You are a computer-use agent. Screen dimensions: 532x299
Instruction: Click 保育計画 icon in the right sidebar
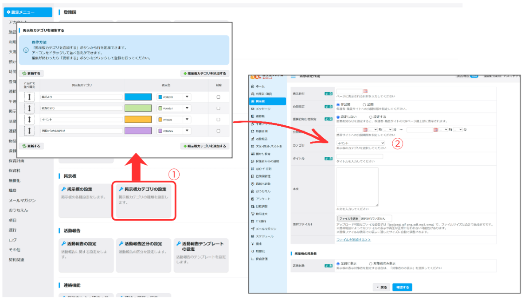coord(253,259)
